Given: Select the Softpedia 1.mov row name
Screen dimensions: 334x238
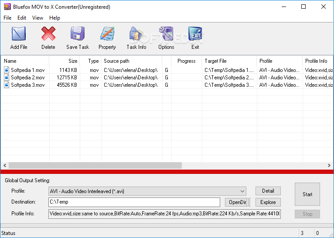Looking at the screenshot, I should [28, 70].
